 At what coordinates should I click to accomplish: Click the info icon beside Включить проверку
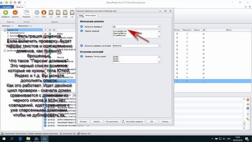(x=82, y=26)
